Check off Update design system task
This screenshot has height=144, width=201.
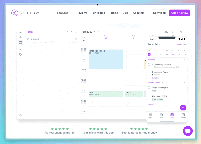pyautogui.click(x=149, y=64)
